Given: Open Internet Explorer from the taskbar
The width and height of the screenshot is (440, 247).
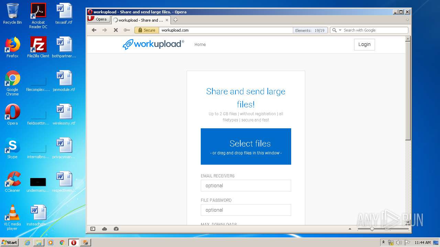Looking at the screenshot, I should (27, 243).
